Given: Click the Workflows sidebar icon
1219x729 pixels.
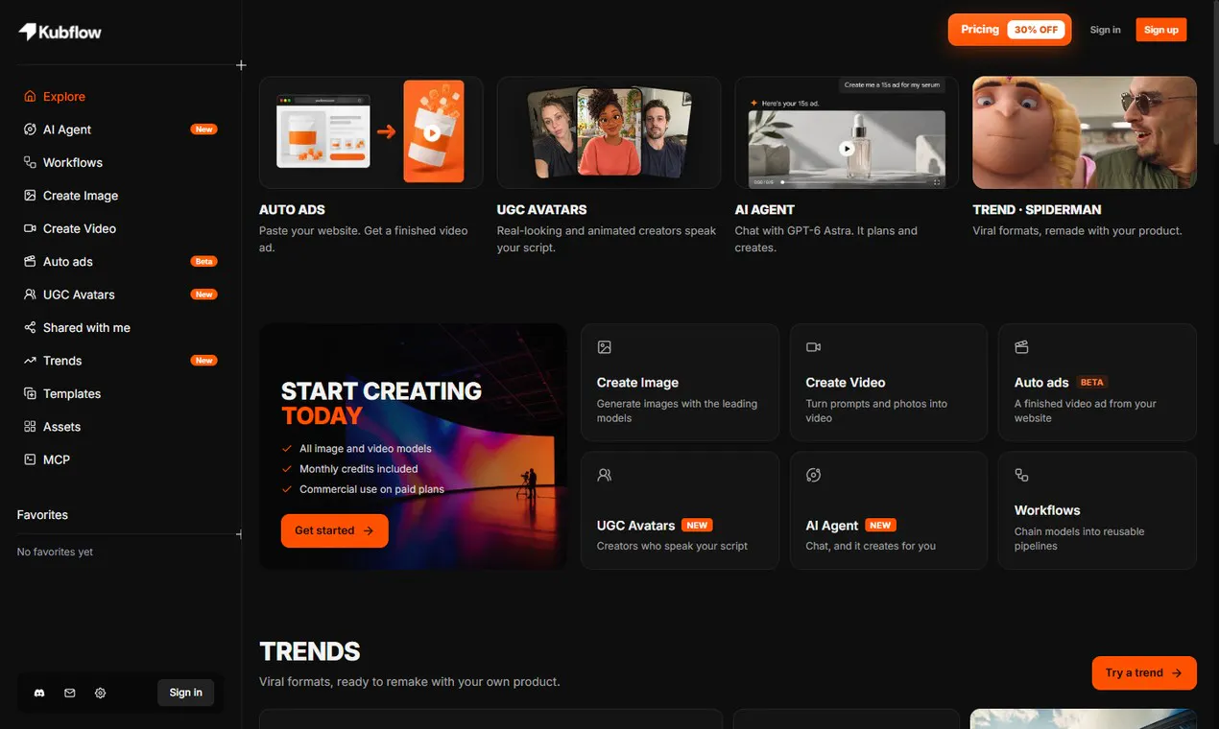Looking at the screenshot, I should (30, 163).
